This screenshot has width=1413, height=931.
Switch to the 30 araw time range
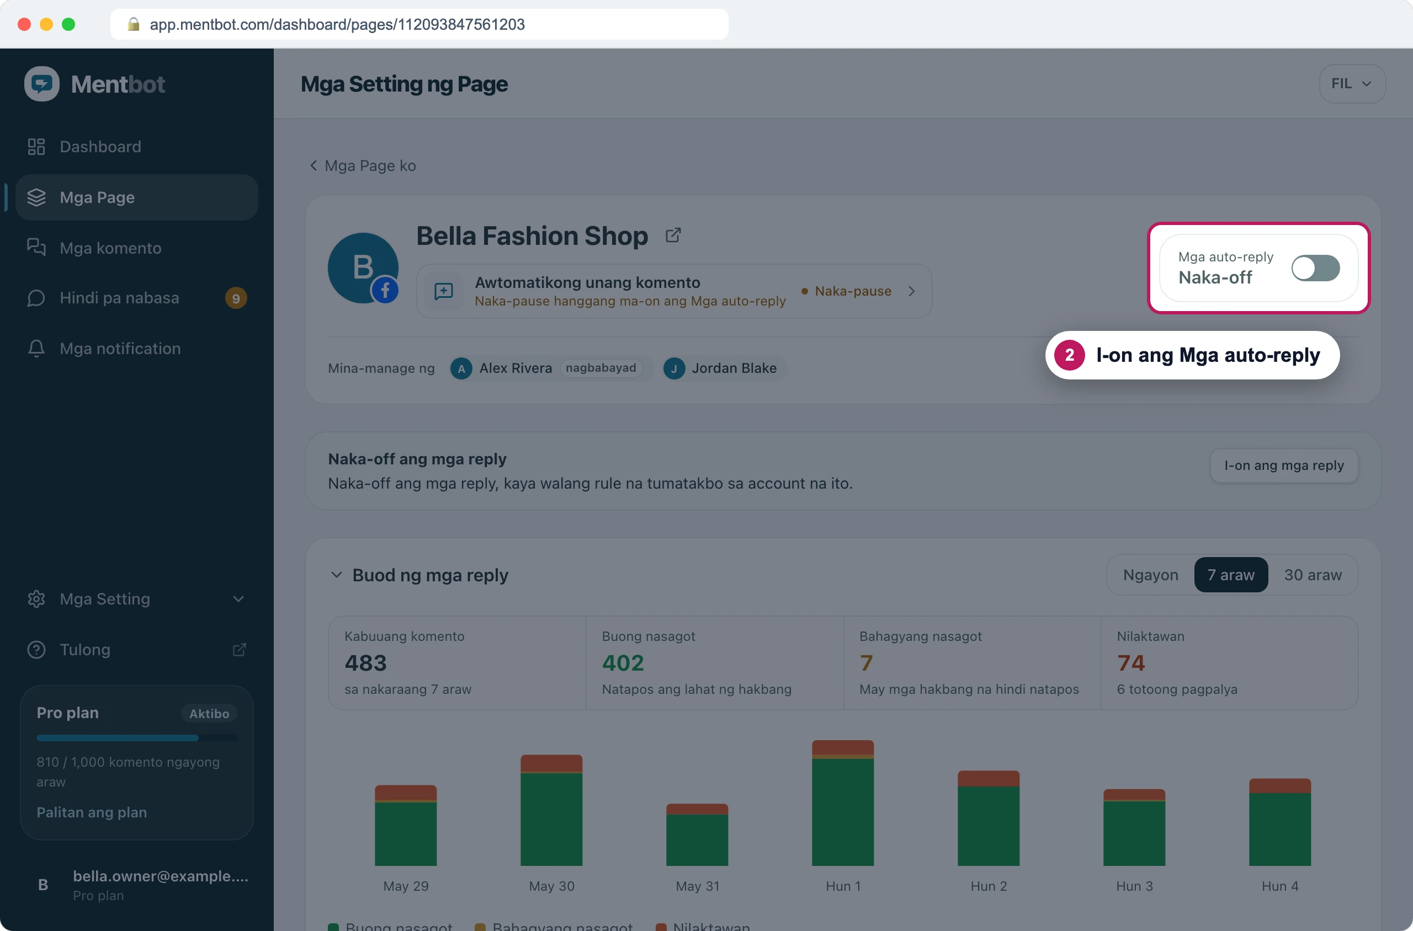(x=1313, y=575)
